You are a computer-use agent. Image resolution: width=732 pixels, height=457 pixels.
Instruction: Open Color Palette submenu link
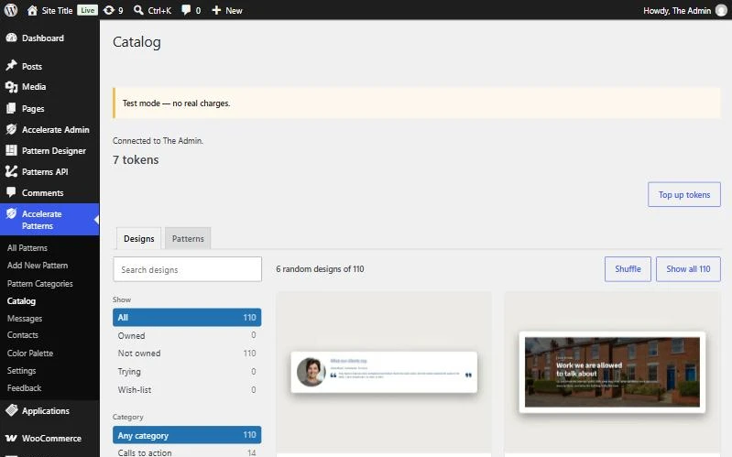30,353
